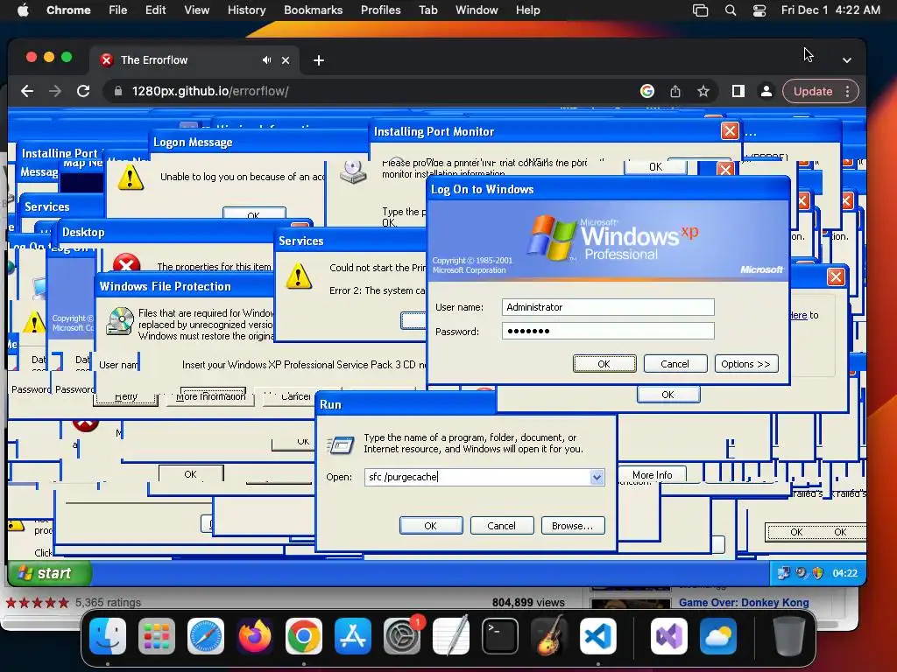This screenshot has width=897, height=672.
Task: Close The Errorflow tab
Action: pos(286,60)
